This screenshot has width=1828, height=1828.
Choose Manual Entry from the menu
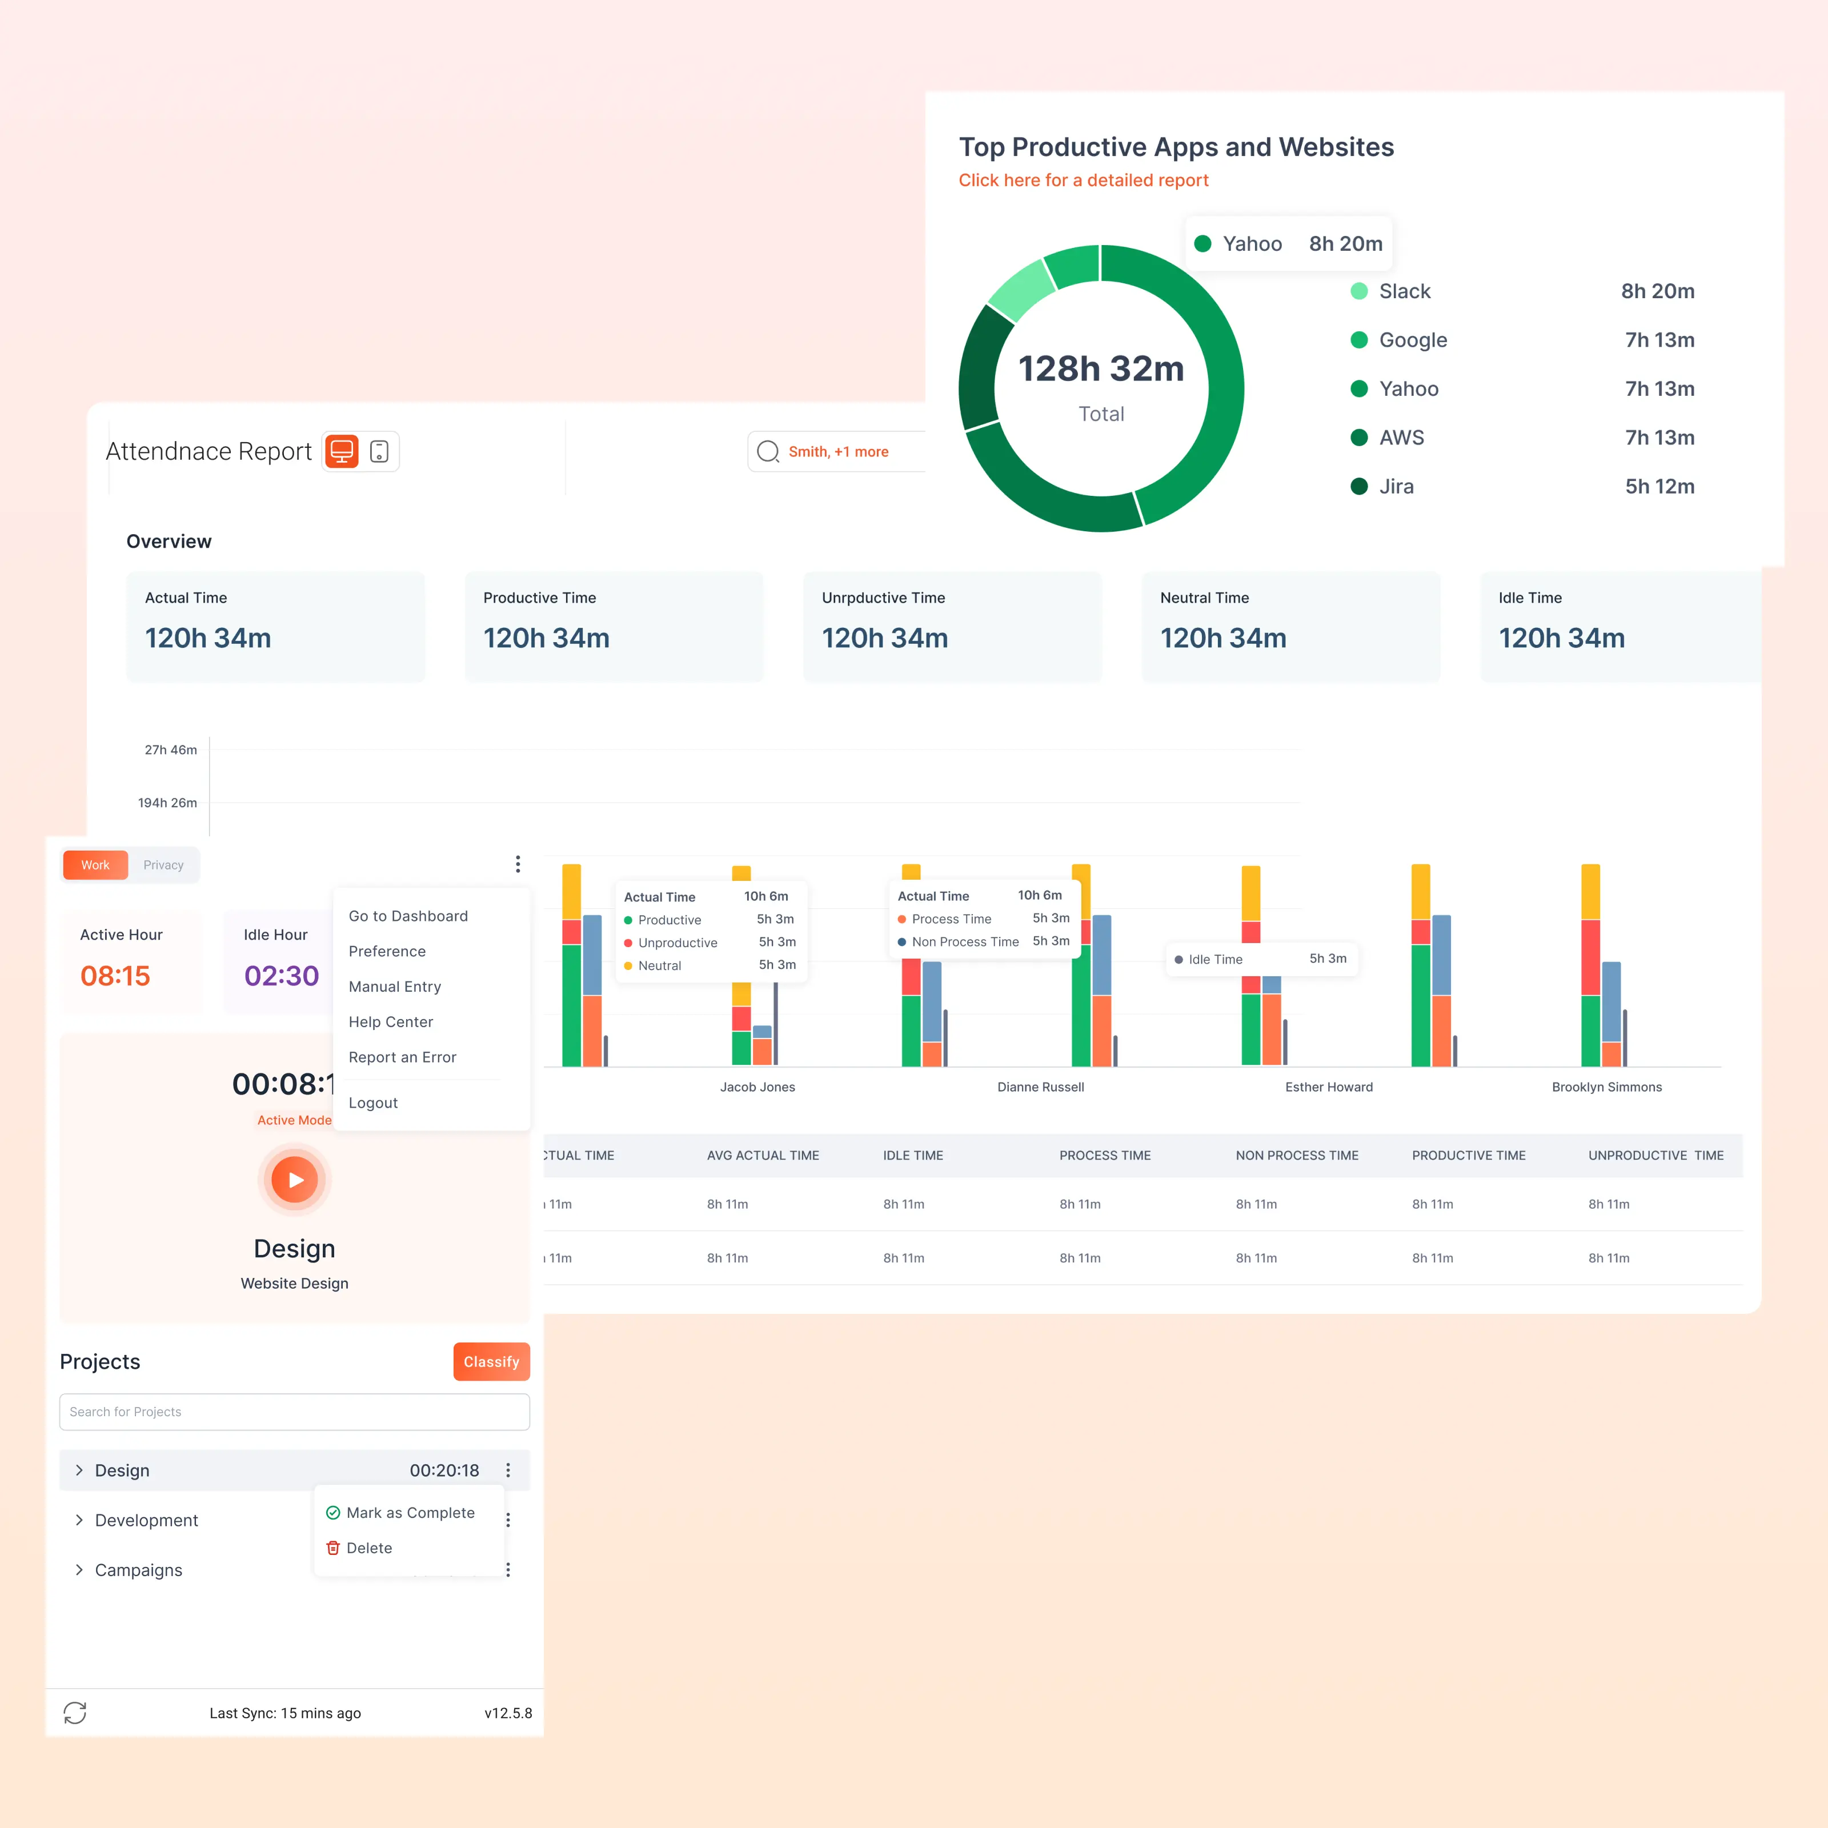click(x=395, y=987)
